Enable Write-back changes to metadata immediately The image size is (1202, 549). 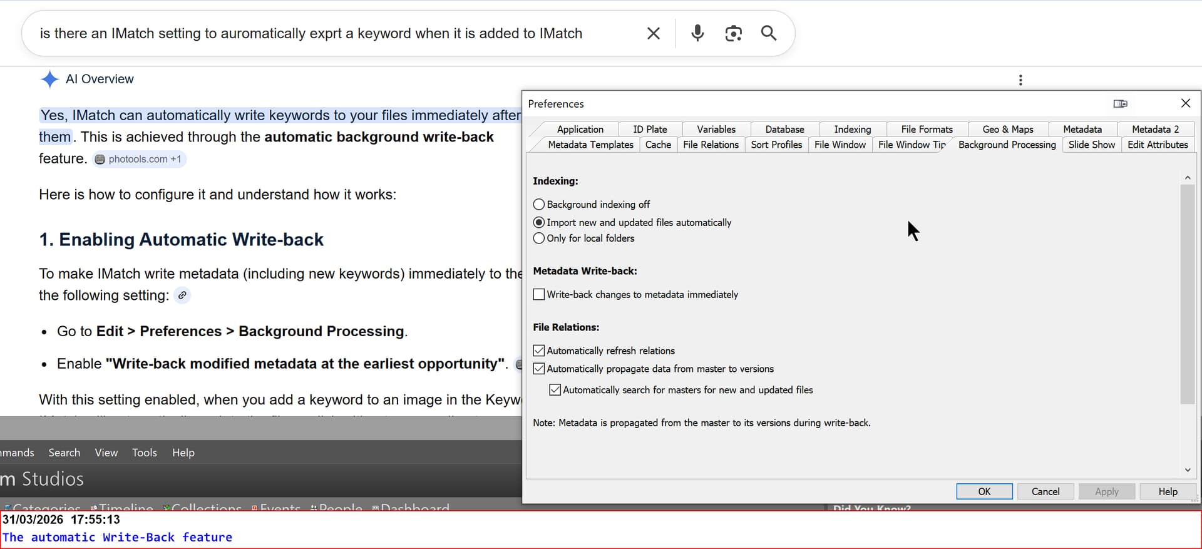(x=539, y=294)
